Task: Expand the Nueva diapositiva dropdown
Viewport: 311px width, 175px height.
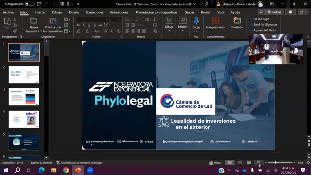Action: pyautogui.click(x=34, y=31)
